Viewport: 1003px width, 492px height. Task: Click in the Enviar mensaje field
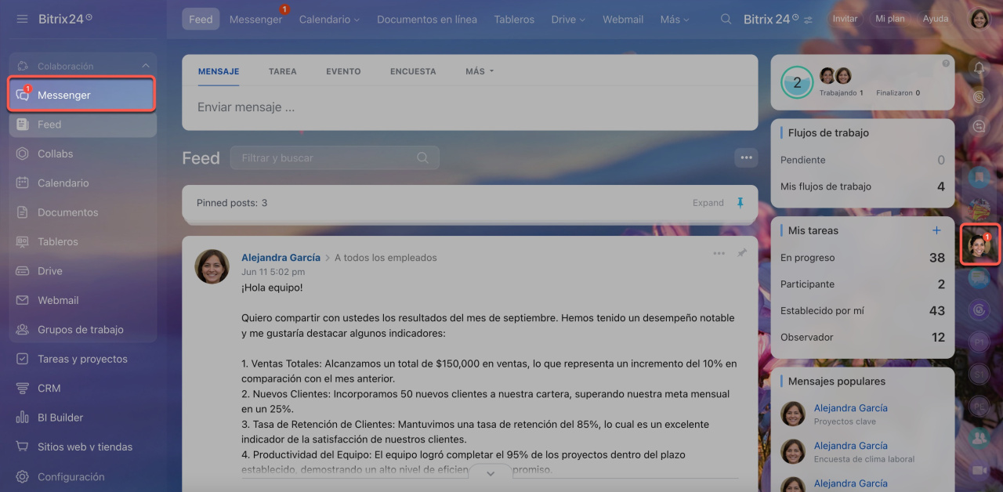click(469, 107)
